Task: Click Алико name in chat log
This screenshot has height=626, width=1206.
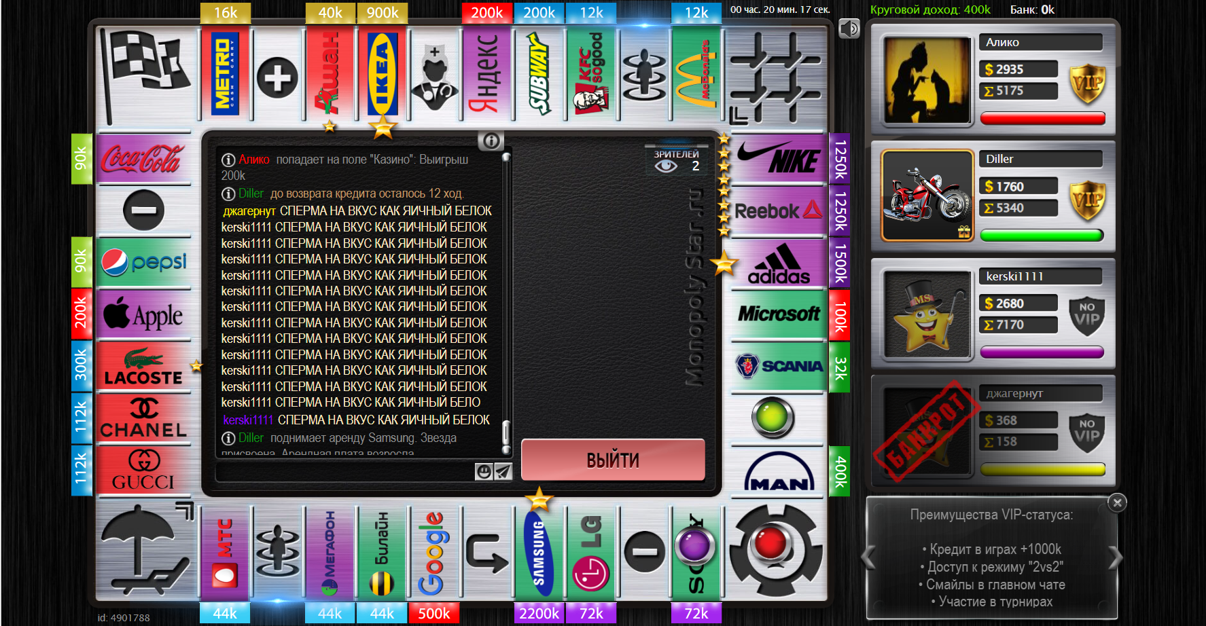Action: pos(254,160)
